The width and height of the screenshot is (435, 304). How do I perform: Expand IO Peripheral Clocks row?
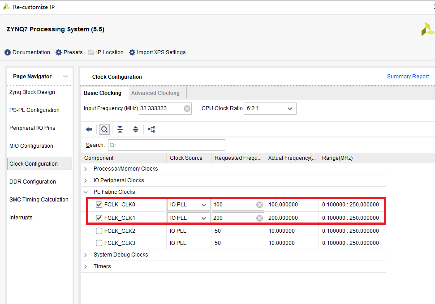(x=86, y=180)
